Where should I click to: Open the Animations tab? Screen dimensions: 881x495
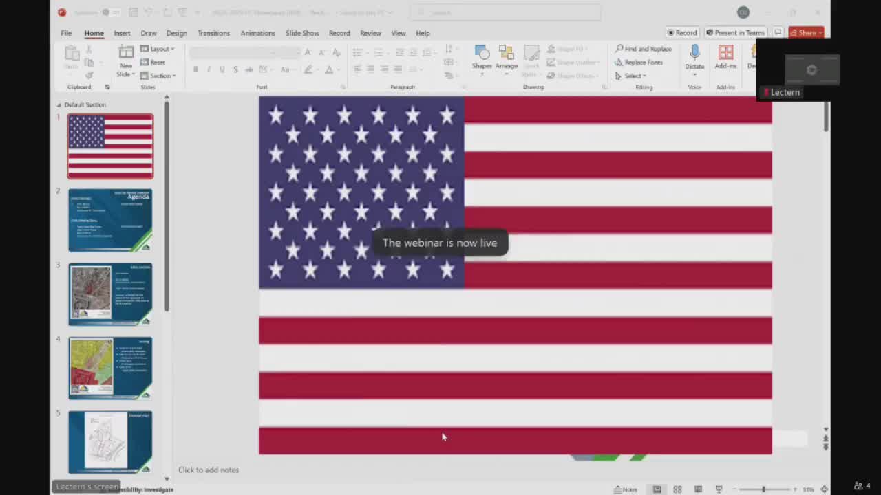tap(258, 33)
